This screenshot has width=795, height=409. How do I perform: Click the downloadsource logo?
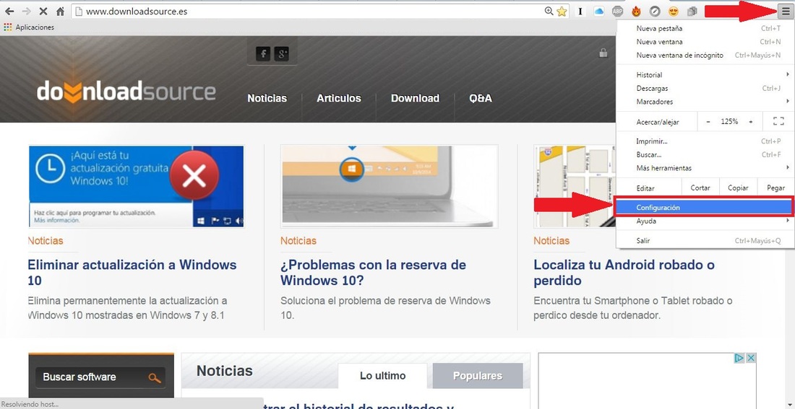coord(126,92)
